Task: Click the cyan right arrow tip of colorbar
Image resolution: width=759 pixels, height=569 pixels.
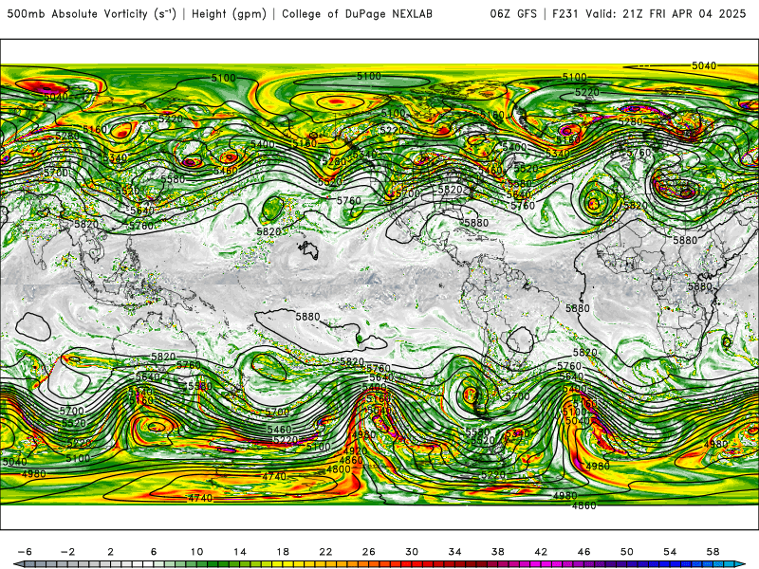Action: click(x=742, y=564)
